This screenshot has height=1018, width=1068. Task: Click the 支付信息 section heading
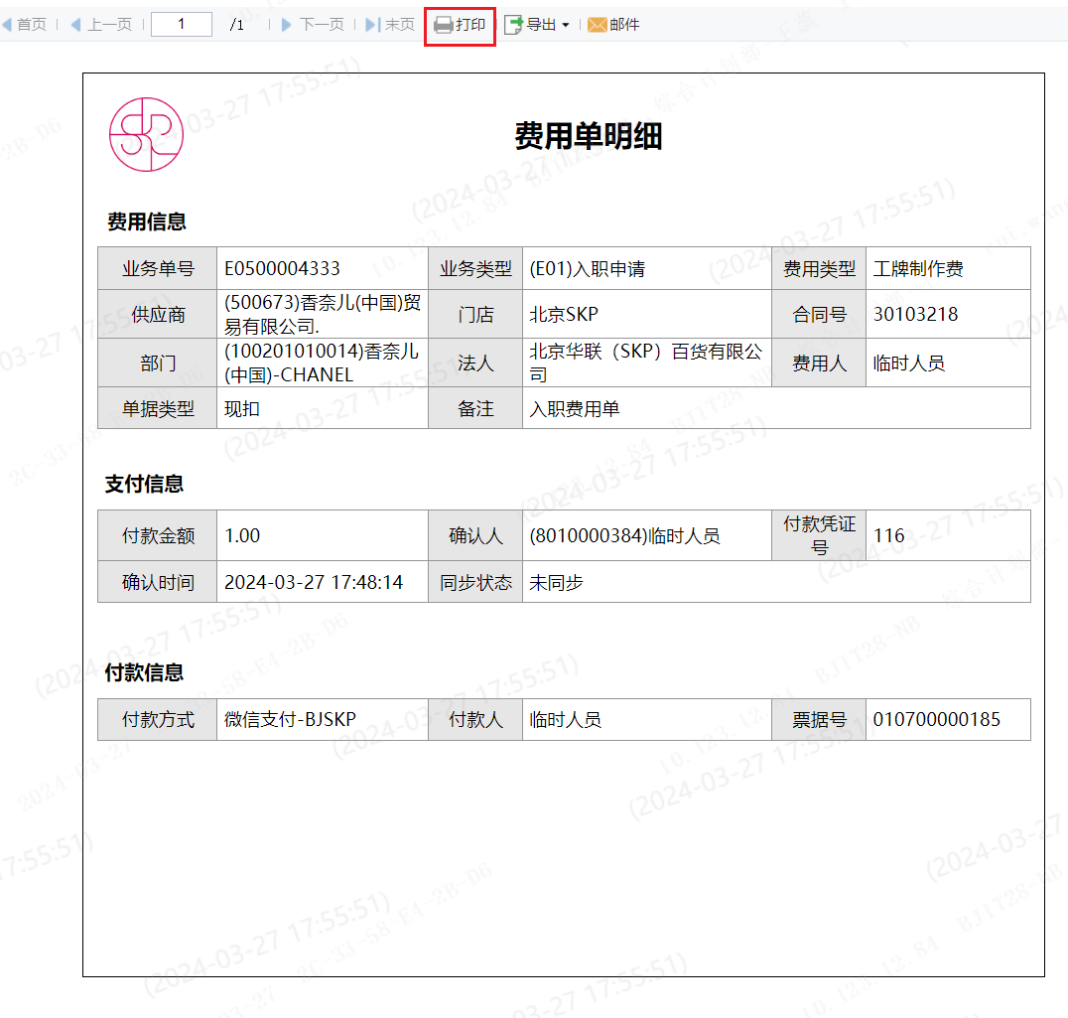(144, 484)
